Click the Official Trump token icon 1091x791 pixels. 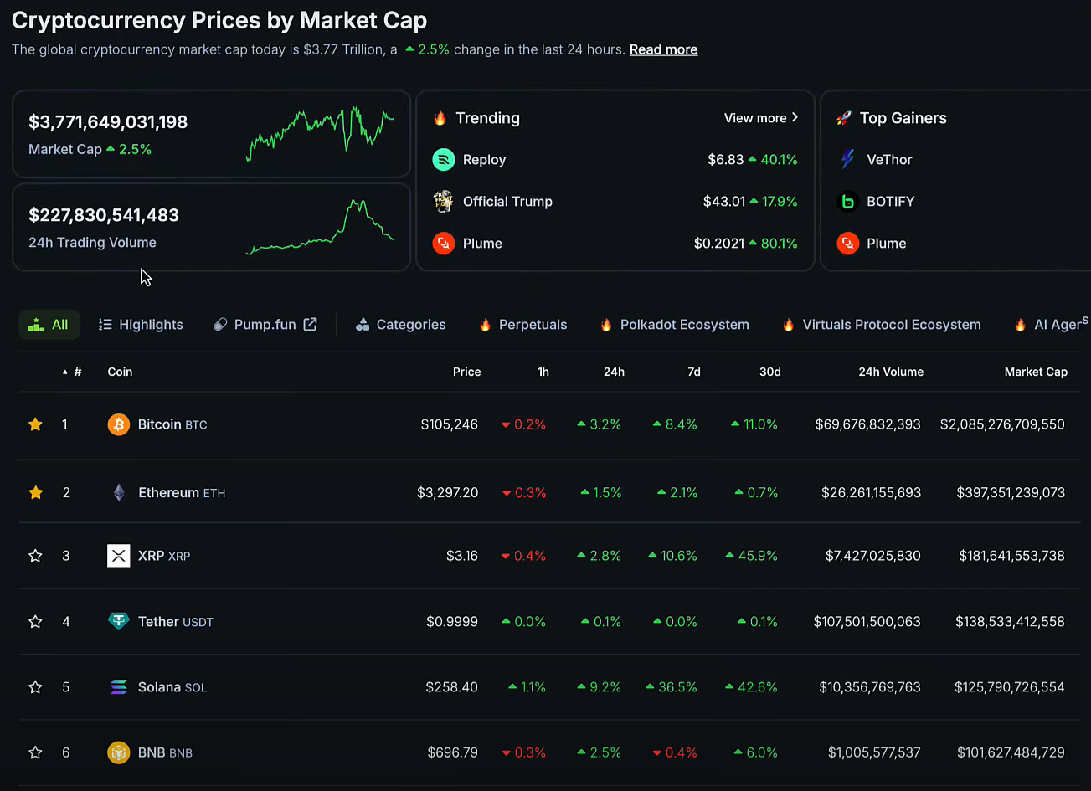coord(443,201)
